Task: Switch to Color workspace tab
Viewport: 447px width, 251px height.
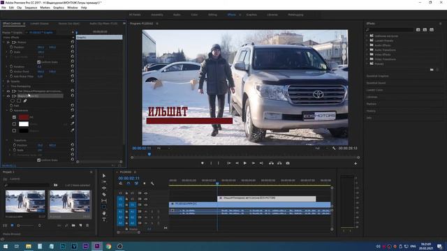Action: click(194, 15)
